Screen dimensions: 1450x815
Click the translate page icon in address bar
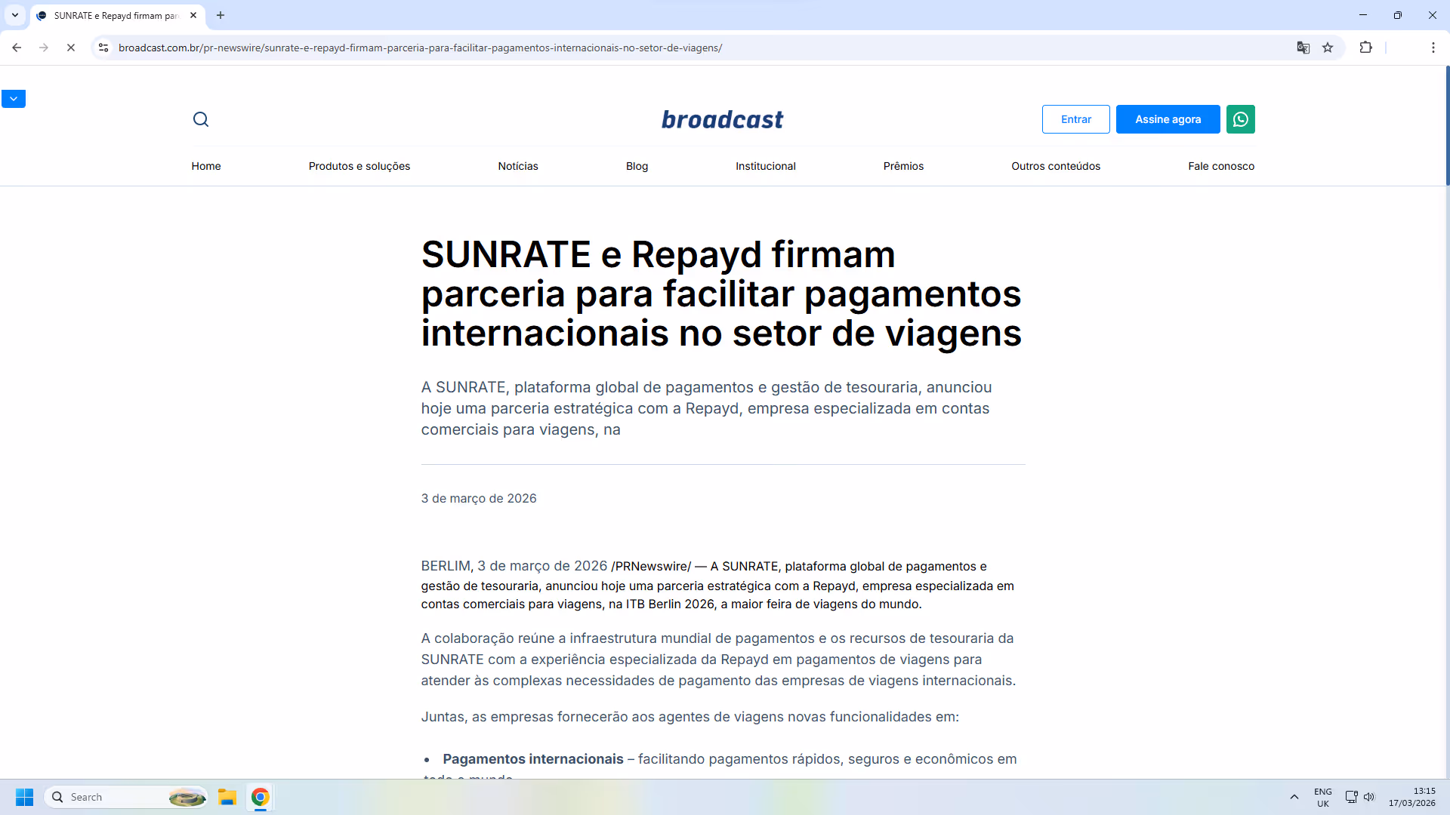pyautogui.click(x=1303, y=48)
